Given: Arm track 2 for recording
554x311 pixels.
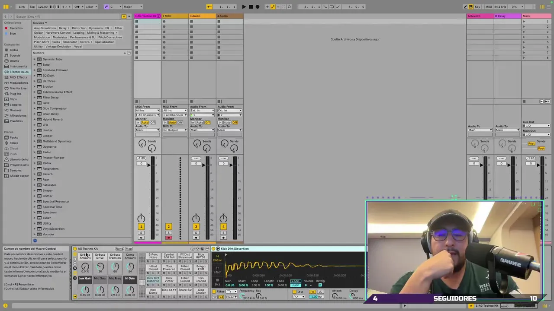Looking at the screenshot, I should (x=168, y=238).
